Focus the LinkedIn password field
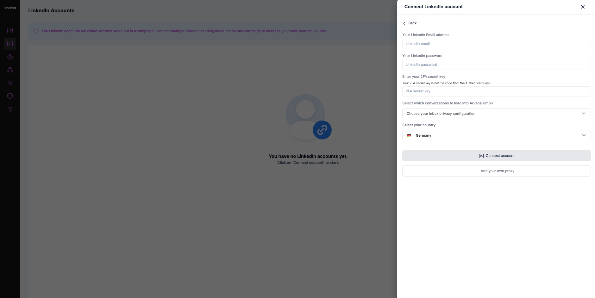 (x=496, y=65)
